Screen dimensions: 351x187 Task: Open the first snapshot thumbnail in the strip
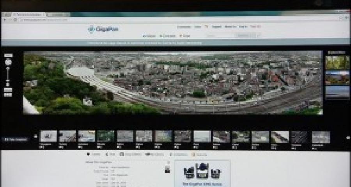tap(48, 136)
